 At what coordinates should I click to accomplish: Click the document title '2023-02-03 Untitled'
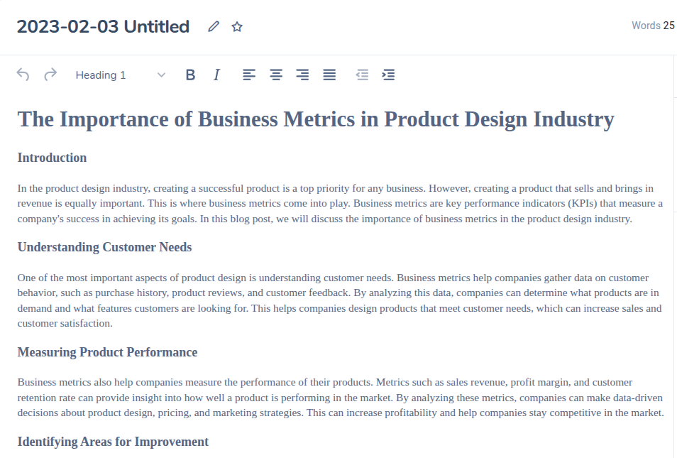103,27
